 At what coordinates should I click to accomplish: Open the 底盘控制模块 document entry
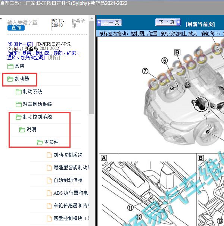click(x=71, y=219)
